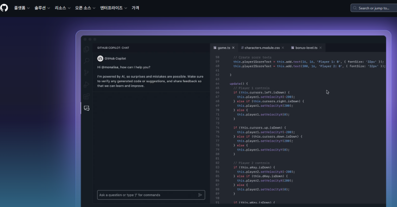The height and width of the screenshot is (207, 397).
Task: Click the Player 2 controls comment
Action: click(252, 163)
